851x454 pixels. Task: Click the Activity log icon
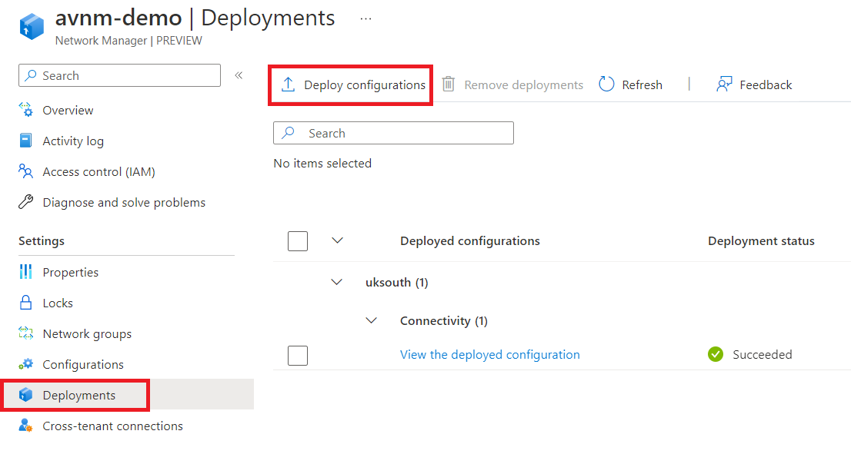click(25, 141)
